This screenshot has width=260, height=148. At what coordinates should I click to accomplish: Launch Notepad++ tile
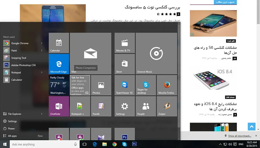coord(80,106)
